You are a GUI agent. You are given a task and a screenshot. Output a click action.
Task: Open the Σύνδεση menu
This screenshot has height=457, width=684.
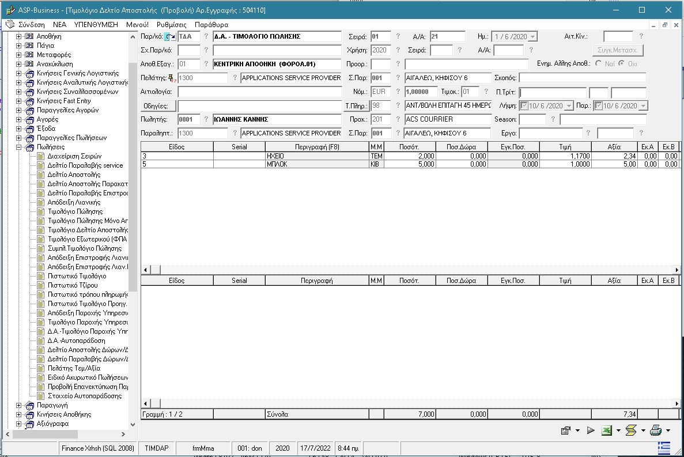[x=32, y=24]
